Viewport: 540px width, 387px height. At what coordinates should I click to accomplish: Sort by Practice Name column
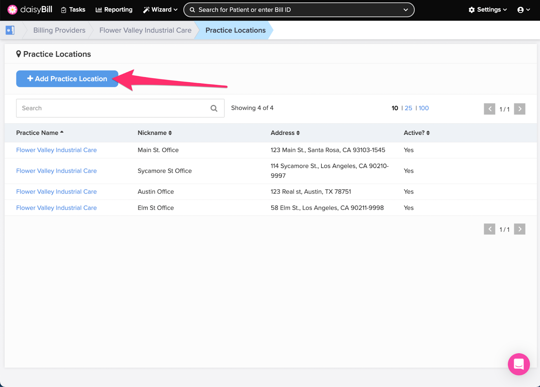40,133
